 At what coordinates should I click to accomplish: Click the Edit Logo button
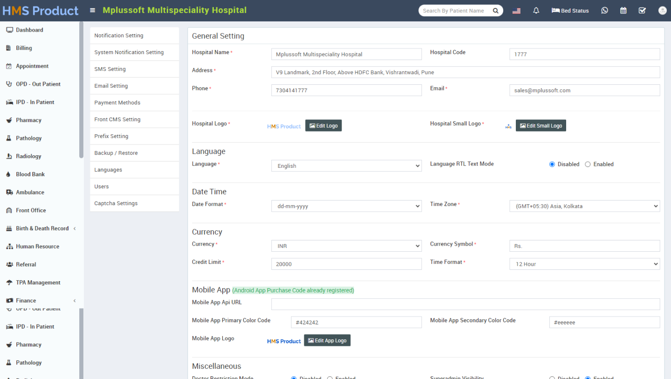tap(323, 125)
